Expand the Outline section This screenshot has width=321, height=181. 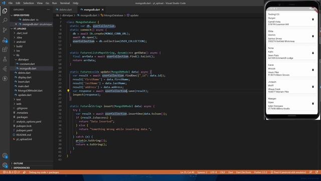click(x=18, y=163)
